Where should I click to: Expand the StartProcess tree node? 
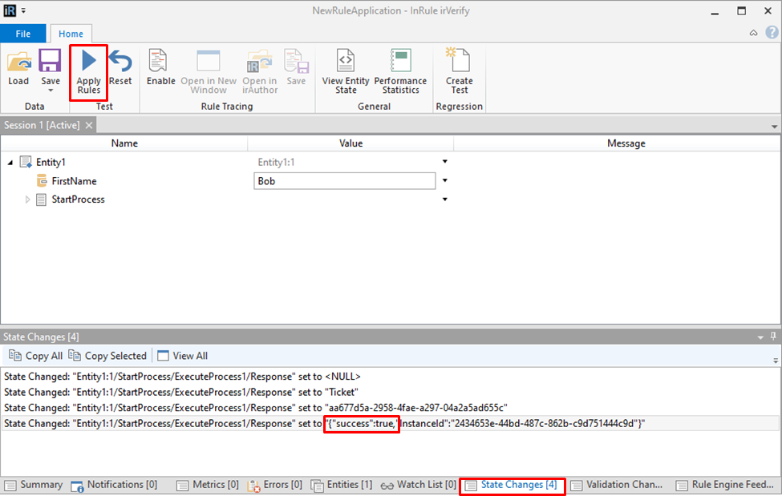click(x=28, y=200)
